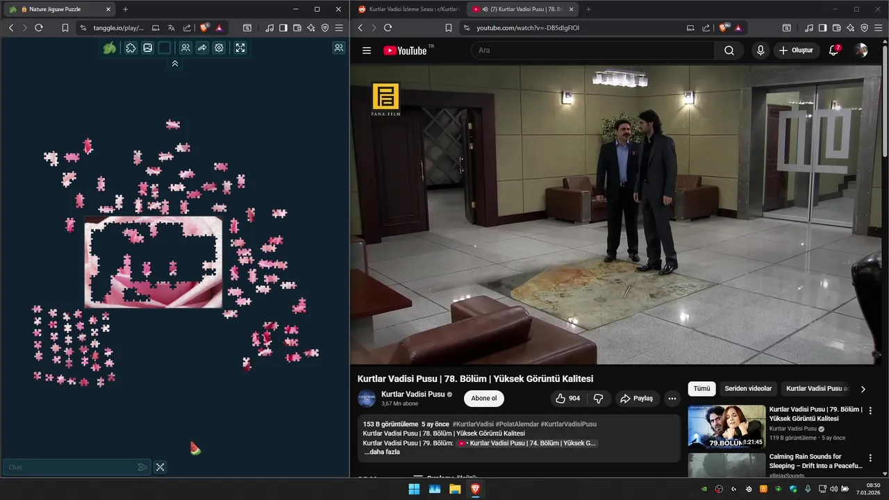Image resolution: width=889 pixels, height=500 pixels.
Task: Start YouTube voice search microphone
Action: coord(761,50)
